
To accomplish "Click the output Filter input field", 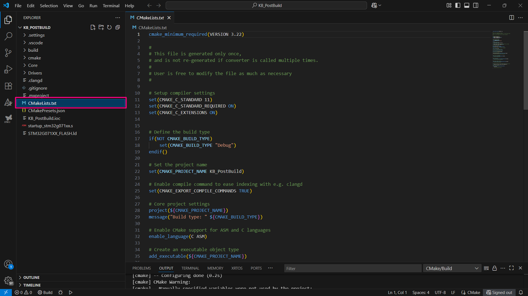I will (353, 268).
